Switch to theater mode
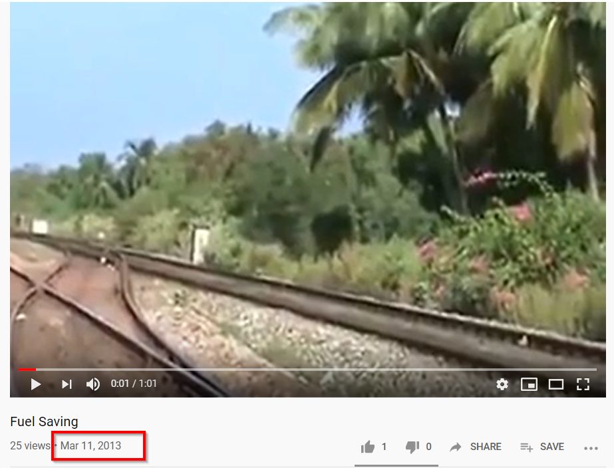Viewport: 614px width, 468px height. click(555, 384)
